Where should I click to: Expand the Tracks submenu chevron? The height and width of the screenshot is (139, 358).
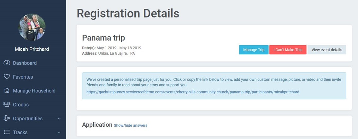pos(59,132)
